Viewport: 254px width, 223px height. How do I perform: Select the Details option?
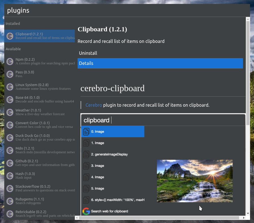point(160,63)
